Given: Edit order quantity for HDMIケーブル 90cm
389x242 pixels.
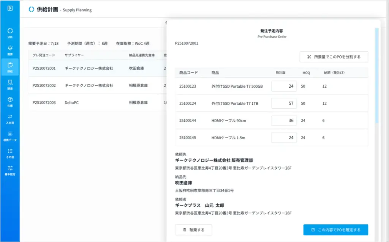Looking at the screenshot, I should tap(284, 120).
